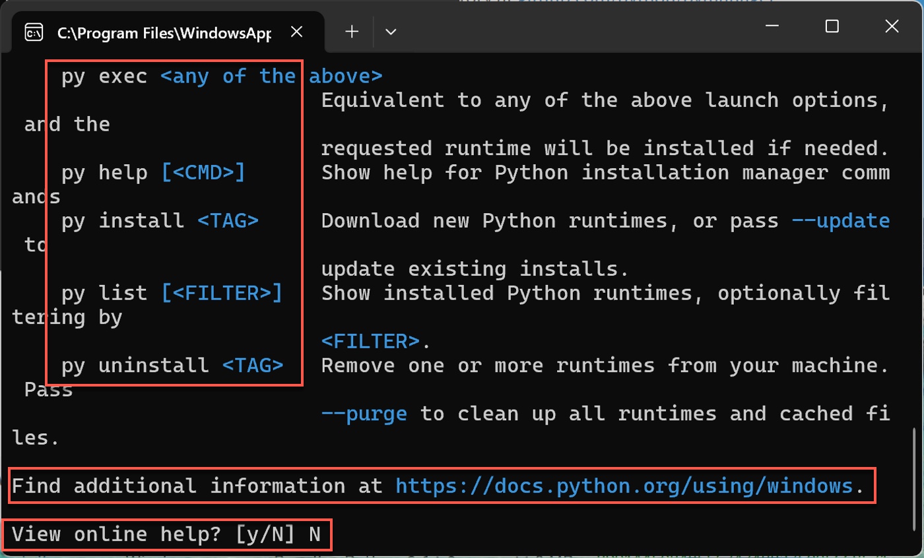Click '<TAG>' after py uninstall
This screenshot has width=924, height=558.
[253, 365]
